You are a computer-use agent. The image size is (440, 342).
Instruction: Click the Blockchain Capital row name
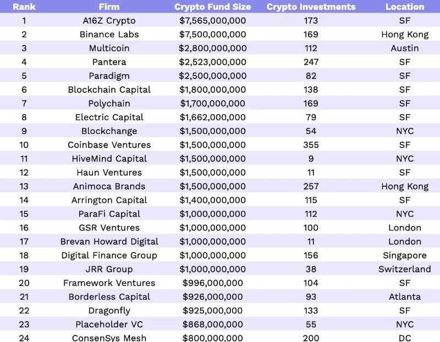click(109, 89)
